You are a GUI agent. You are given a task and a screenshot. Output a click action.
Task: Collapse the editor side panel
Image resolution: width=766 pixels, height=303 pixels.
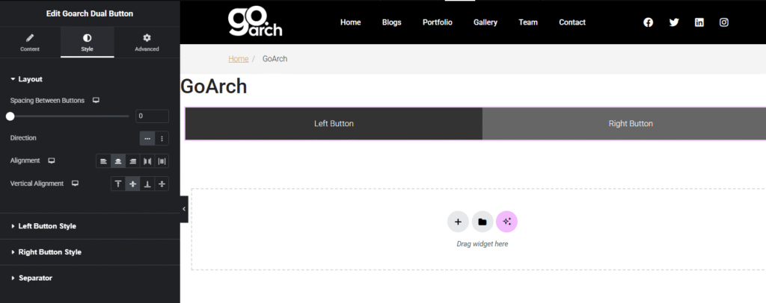(x=184, y=209)
